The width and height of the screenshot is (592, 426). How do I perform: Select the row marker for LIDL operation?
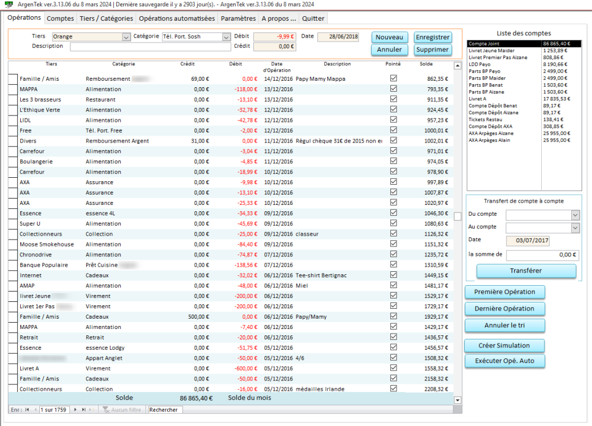[13, 120]
